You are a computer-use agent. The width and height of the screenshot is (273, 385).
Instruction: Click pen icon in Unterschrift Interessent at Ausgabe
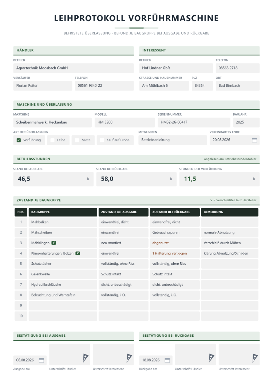click(x=129, y=358)
